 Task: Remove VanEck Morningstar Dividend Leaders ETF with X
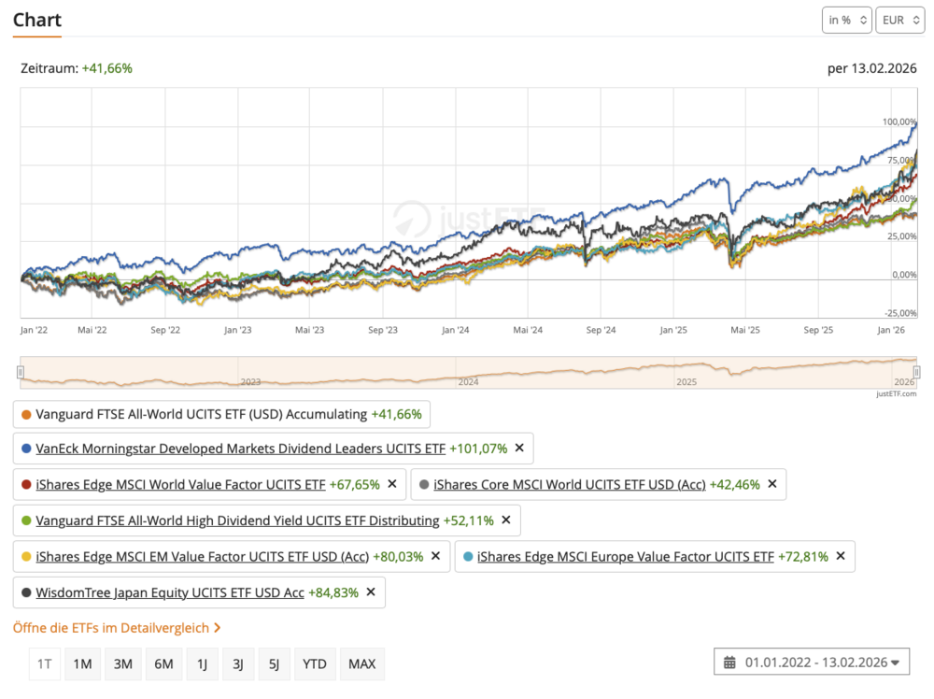coord(519,448)
